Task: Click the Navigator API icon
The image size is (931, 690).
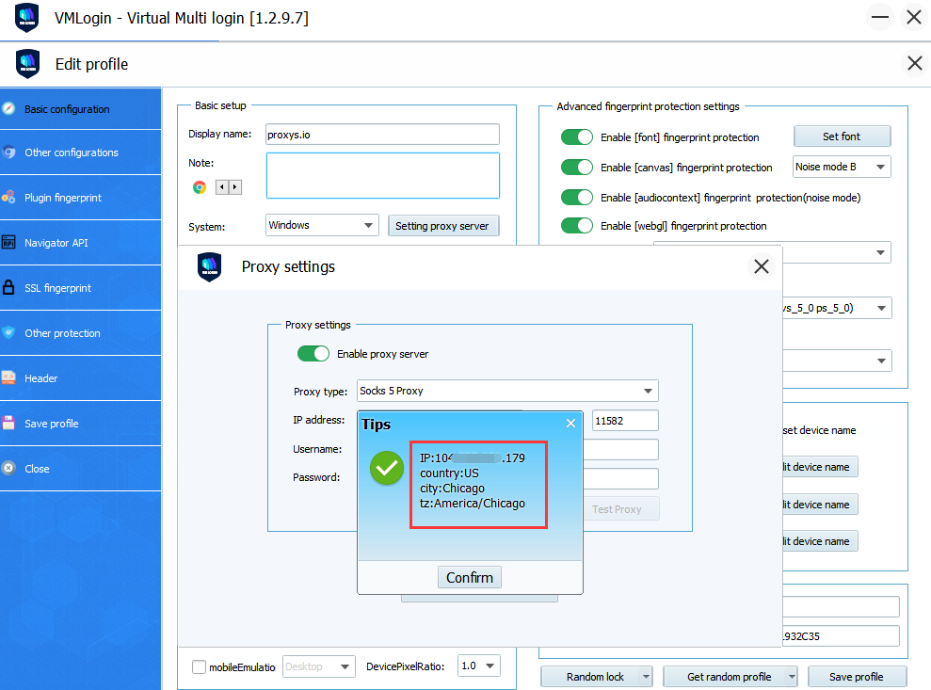Action: [8, 243]
